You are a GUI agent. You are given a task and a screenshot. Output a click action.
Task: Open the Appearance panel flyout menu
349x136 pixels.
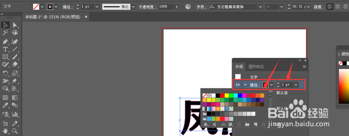[x=304, y=66]
